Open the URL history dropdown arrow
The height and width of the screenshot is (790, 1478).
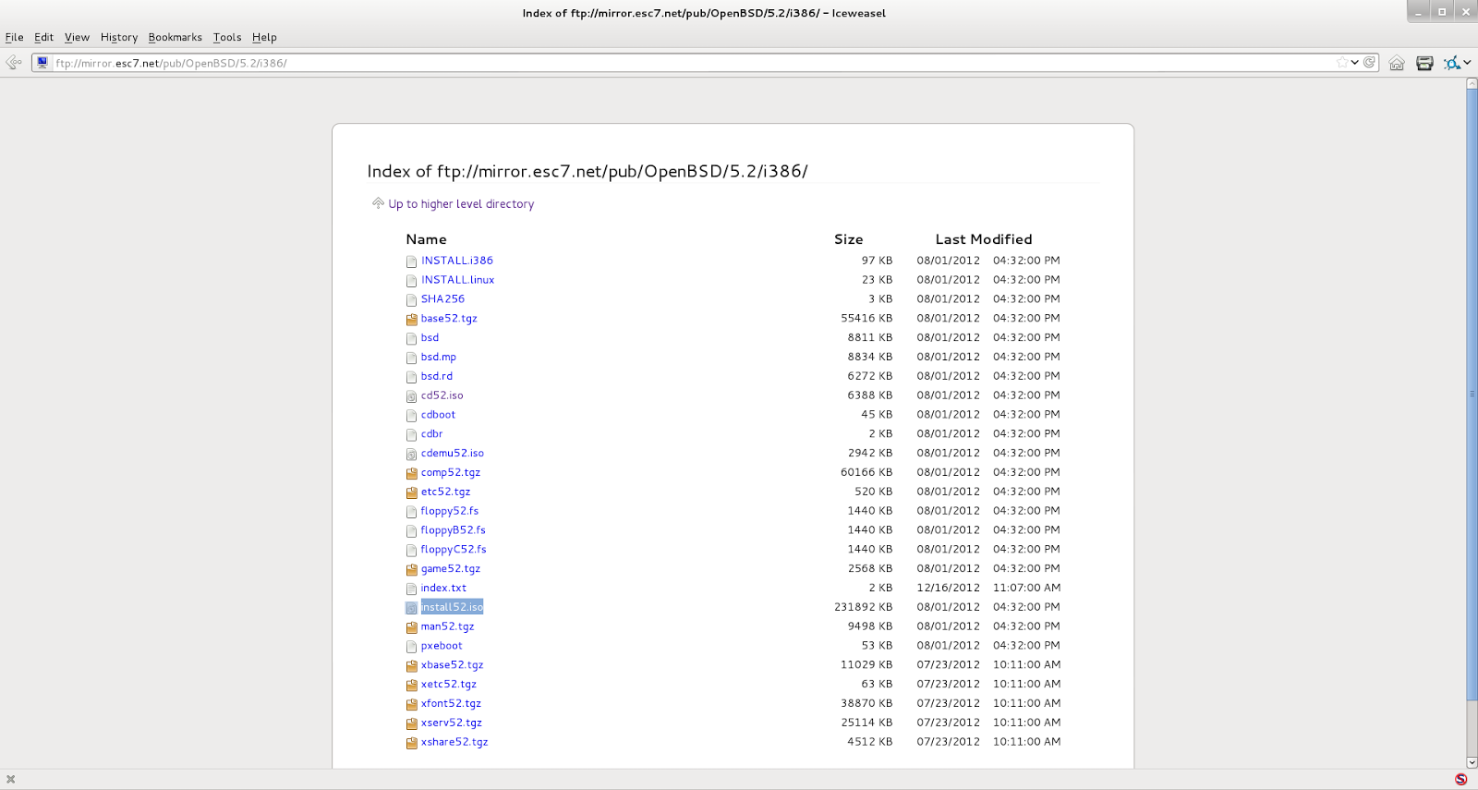(1355, 63)
